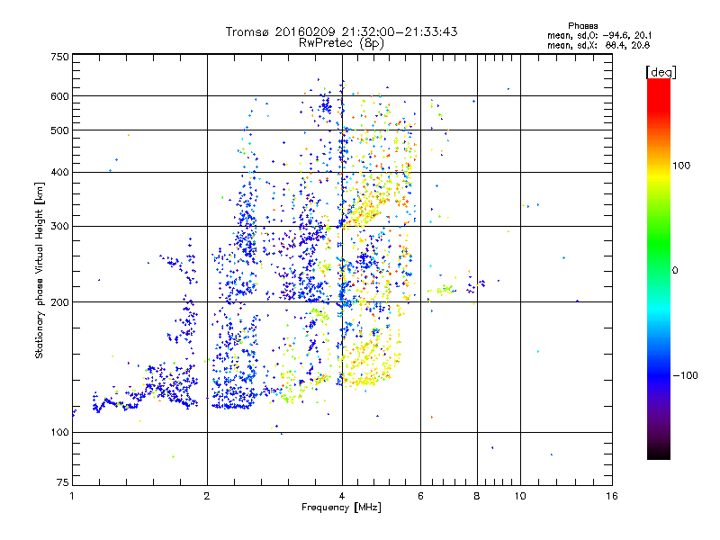Click the plot title 'Tromsø 20160209 21:32:00-21:33:43'
720x540 pixels.
pos(341,31)
